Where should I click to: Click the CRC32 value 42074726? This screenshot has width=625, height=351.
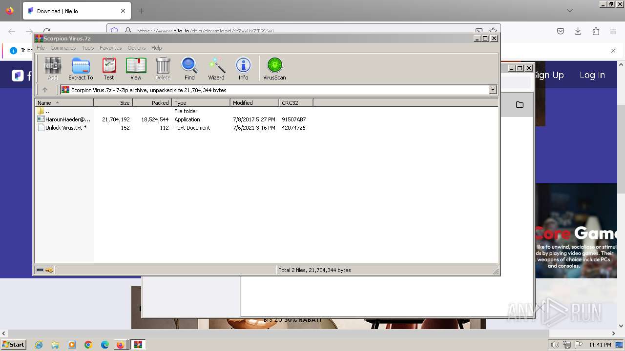[293, 128]
